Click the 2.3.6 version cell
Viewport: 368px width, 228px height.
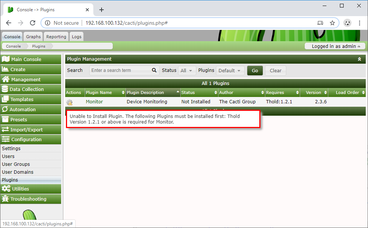point(320,101)
